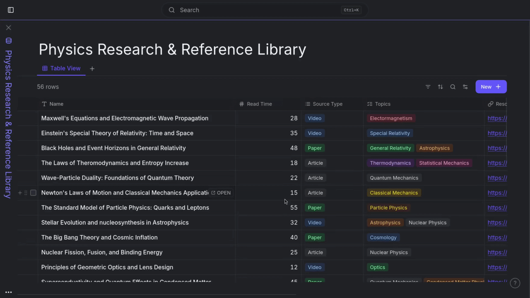Open the database icon in sidebar
The width and height of the screenshot is (530, 298).
(9, 41)
